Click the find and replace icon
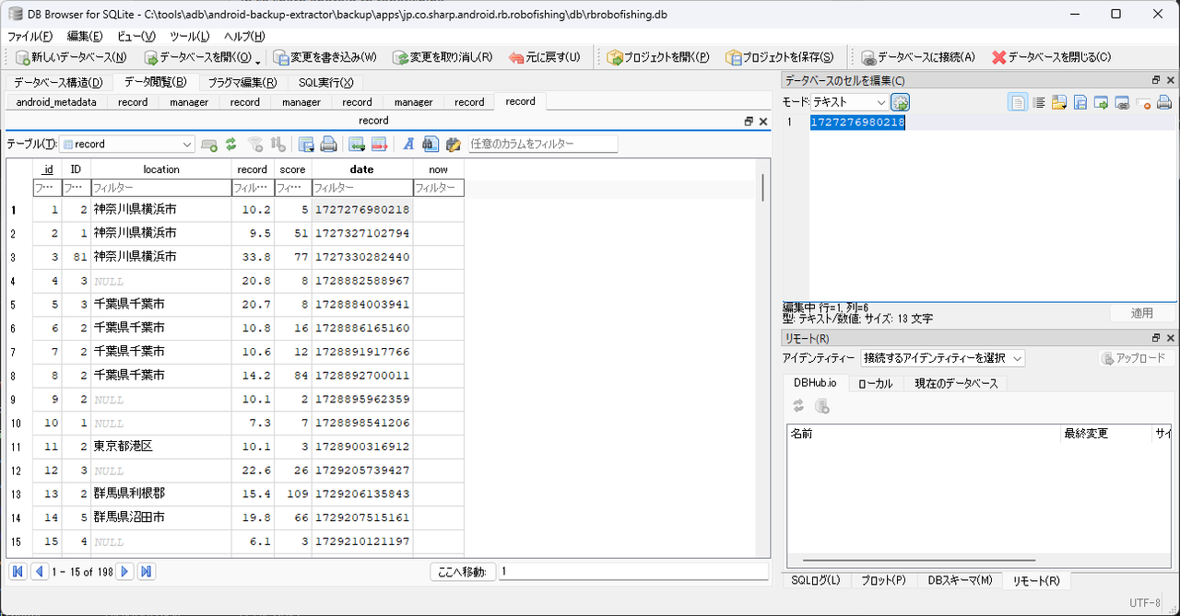1180x616 pixels. point(453,145)
